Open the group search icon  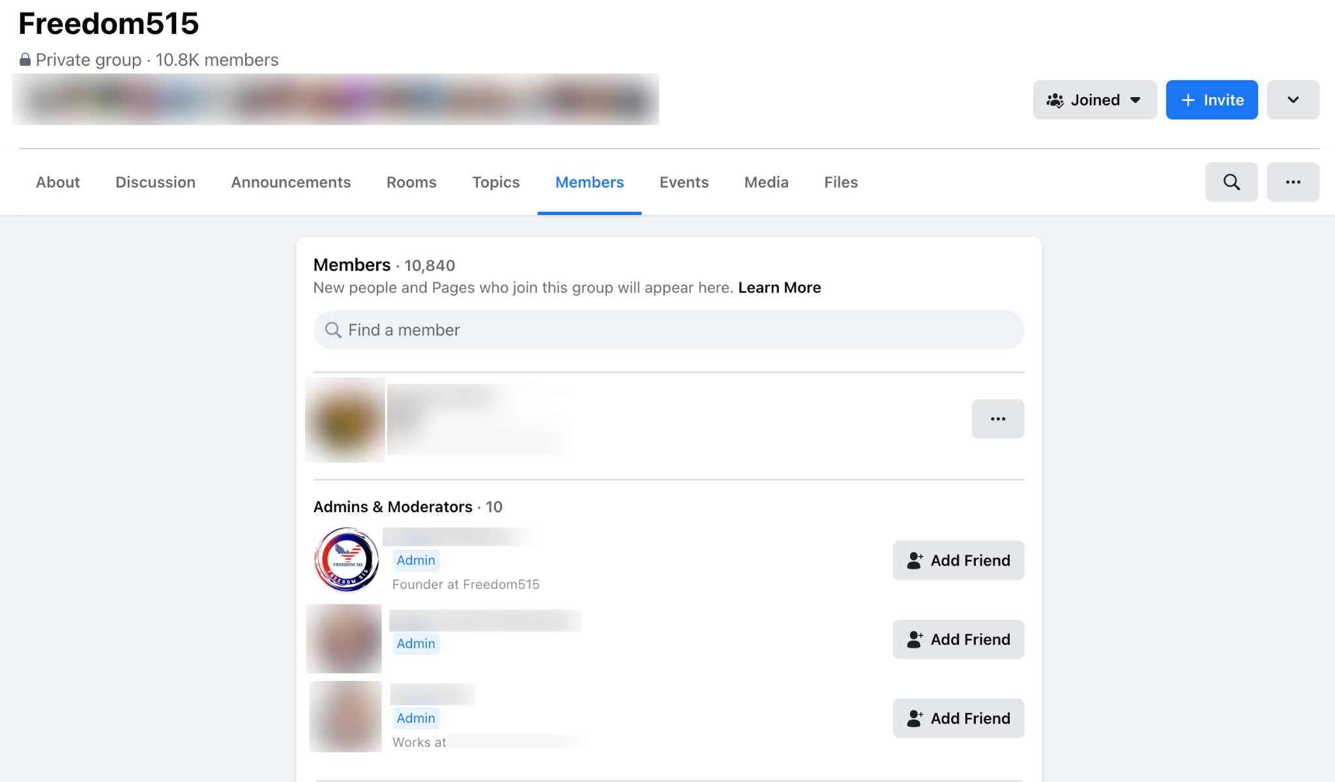1231,182
